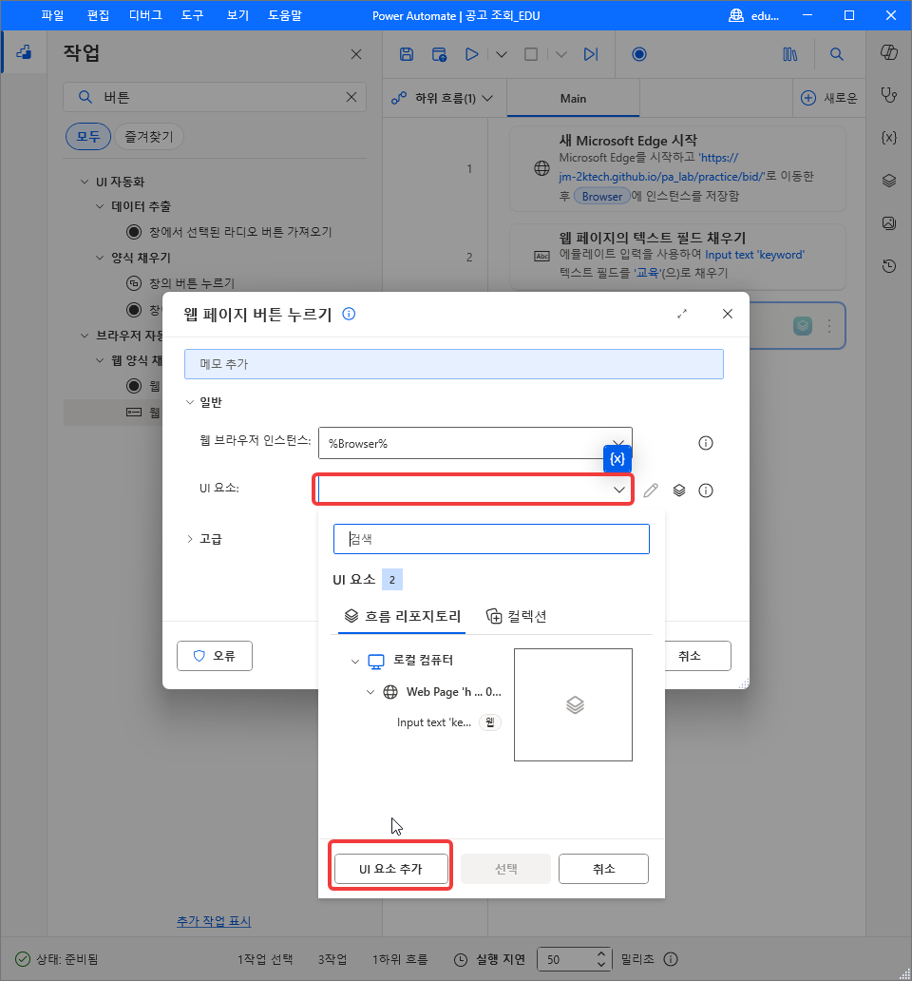This screenshot has width=912, height=981.
Task: Open the Images sidebar icon
Action: coord(889,223)
